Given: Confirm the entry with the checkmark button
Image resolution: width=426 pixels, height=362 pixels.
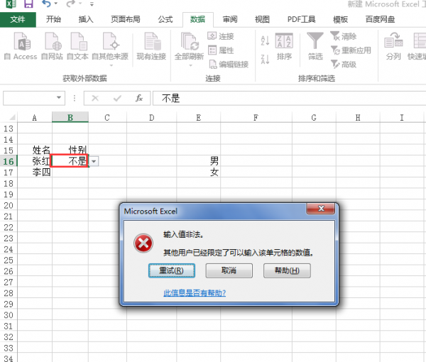Looking at the screenshot, I should click(x=117, y=98).
